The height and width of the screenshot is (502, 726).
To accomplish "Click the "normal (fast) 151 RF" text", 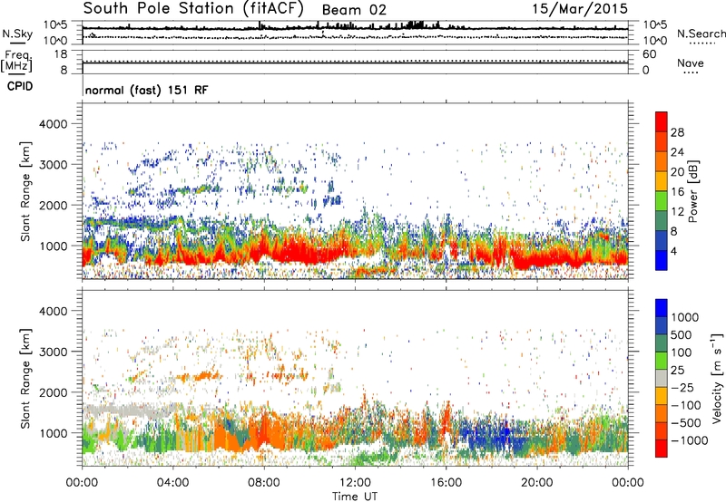I will point(146,90).
